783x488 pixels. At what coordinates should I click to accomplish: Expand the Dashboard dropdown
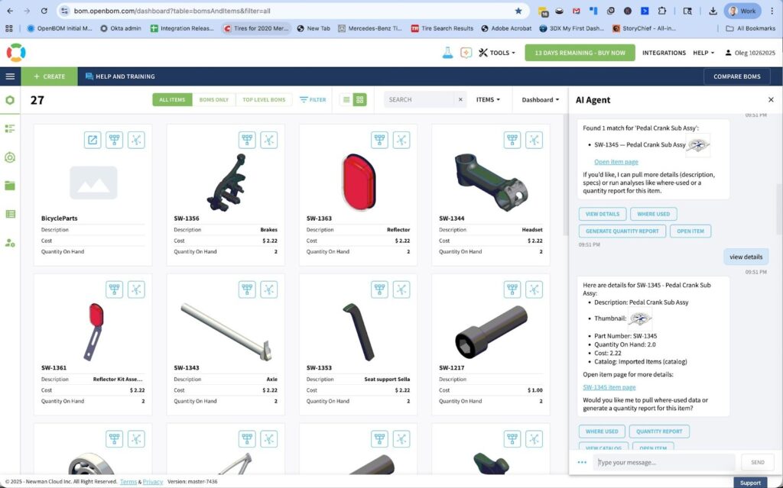540,99
